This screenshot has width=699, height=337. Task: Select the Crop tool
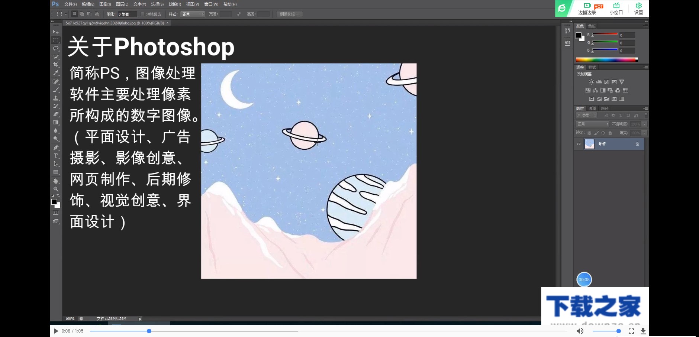[x=56, y=65]
